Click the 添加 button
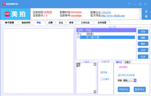Viewport: 151px width, 96px height. [x=143, y=32]
